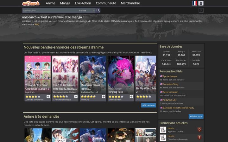228x142 pixels.
Task: Click HenLo name beside Apprenti cookie
Action: pyautogui.click(x=171, y=128)
